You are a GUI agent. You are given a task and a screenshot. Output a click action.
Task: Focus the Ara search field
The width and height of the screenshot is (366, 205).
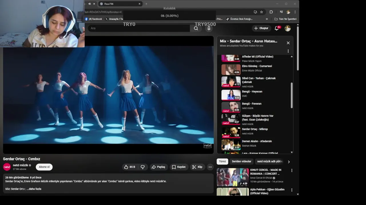pos(139,28)
